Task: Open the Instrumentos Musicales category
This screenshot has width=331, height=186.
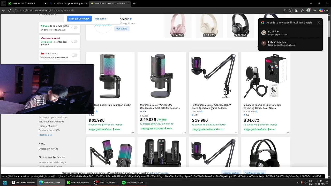Action: tap(51, 122)
